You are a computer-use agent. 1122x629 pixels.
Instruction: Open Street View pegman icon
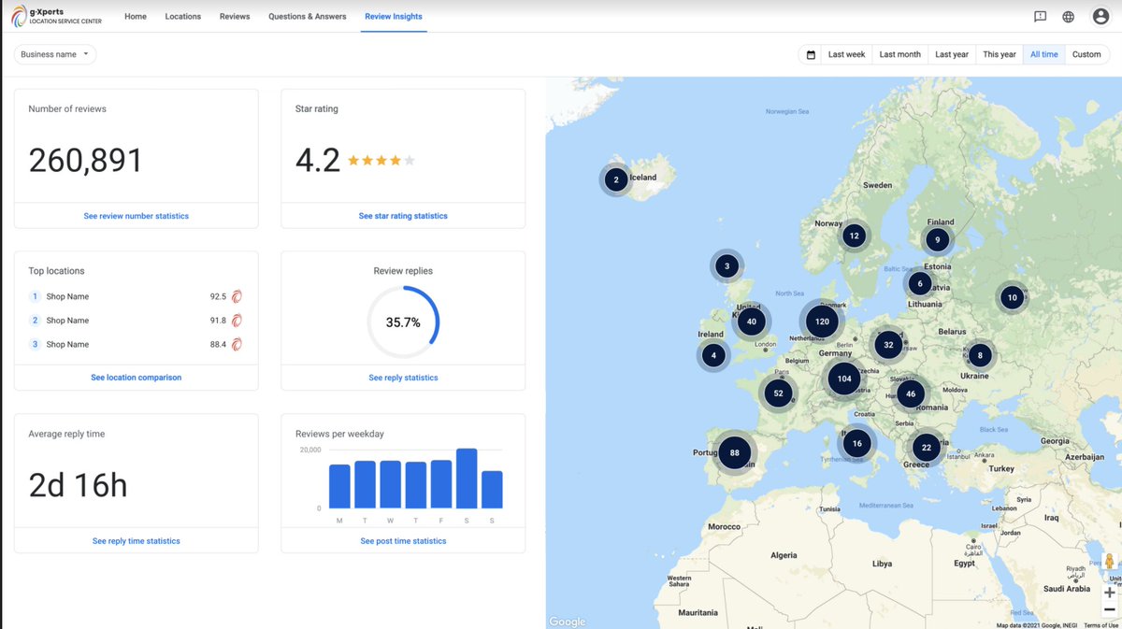click(1110, 562)
